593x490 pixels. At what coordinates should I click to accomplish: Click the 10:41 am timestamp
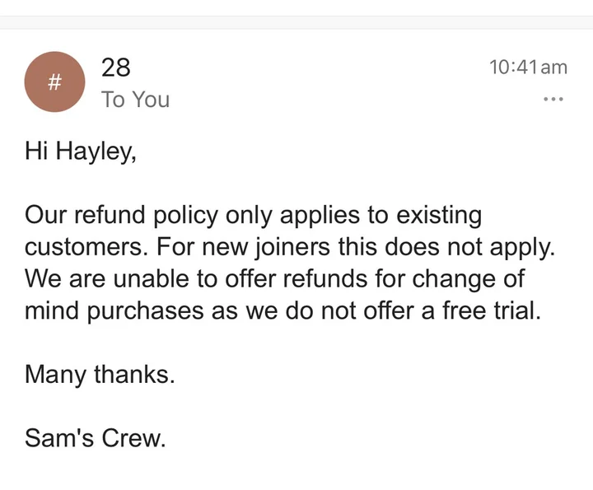coord(528,68)
